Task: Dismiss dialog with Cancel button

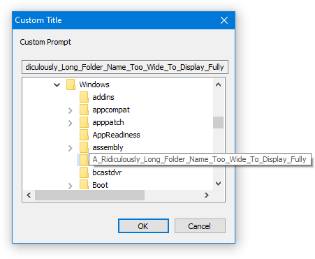Action: [200, 226]
